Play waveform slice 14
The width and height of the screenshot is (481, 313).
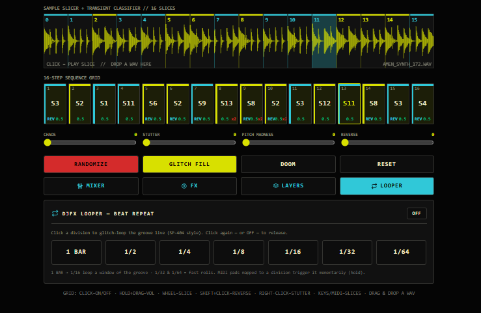click(x=397, y=41)
